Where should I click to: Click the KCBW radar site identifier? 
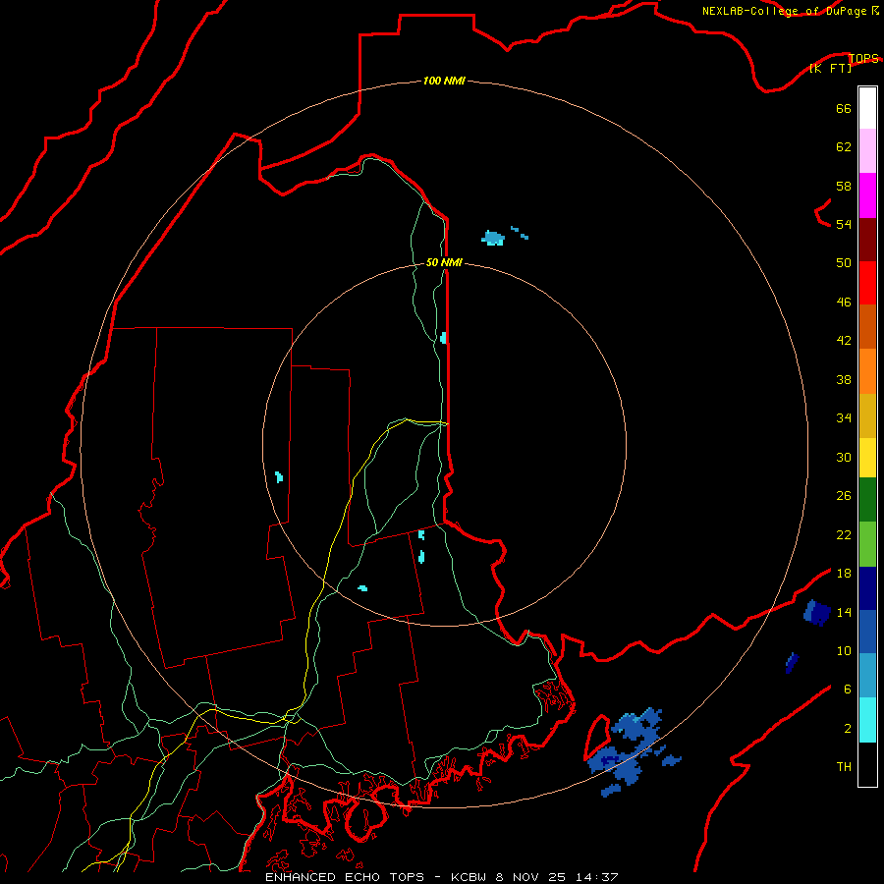coord(470,877)
